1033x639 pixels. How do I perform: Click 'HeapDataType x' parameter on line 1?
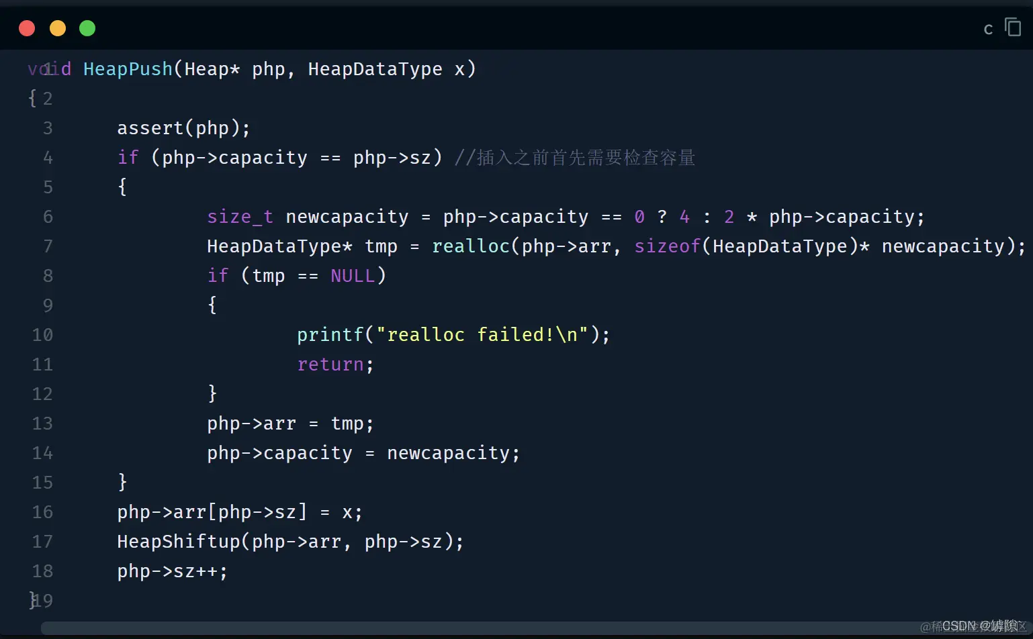tap(386, 69)
